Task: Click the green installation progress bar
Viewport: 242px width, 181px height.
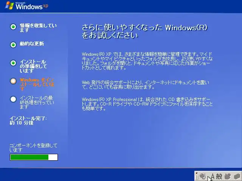Action: coord(34,157)
